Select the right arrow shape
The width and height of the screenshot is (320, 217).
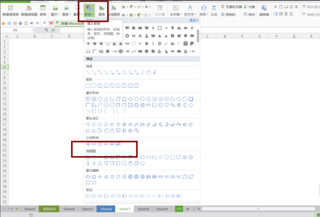coord(88,124)
